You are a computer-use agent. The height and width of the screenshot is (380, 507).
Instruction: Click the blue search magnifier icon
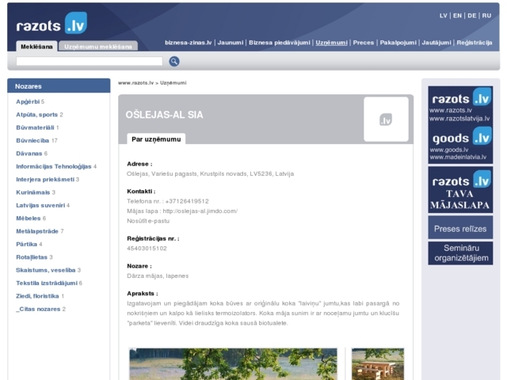click(174, 61)
